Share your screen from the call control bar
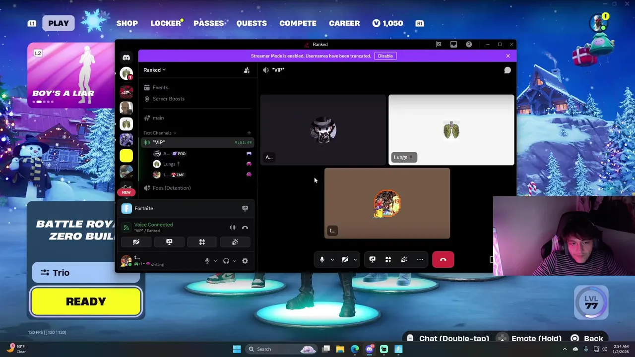635x357 pixels. point(372,259)
